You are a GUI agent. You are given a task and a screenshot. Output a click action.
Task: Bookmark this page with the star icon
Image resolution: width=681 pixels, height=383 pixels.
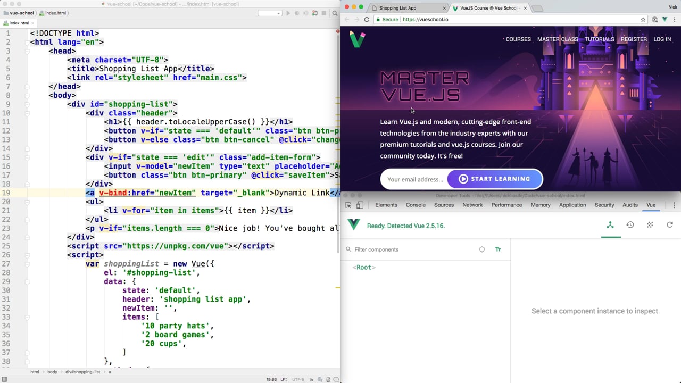coord(643,20)
